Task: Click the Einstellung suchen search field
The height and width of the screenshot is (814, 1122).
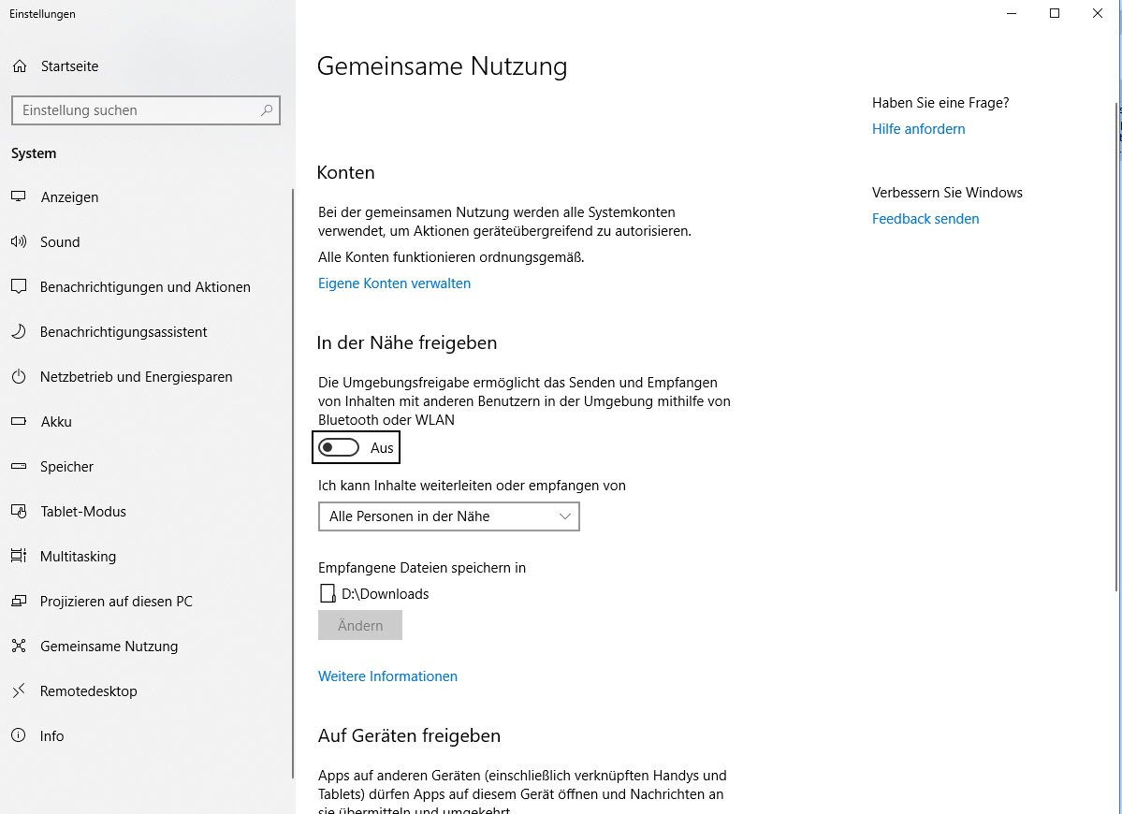Action: coord(136,110)
